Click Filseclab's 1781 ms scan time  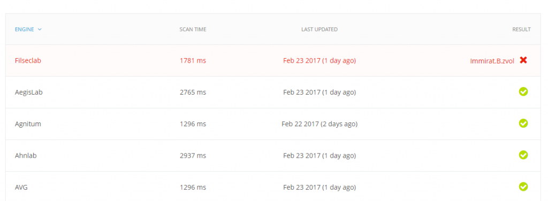pos(193,61)
